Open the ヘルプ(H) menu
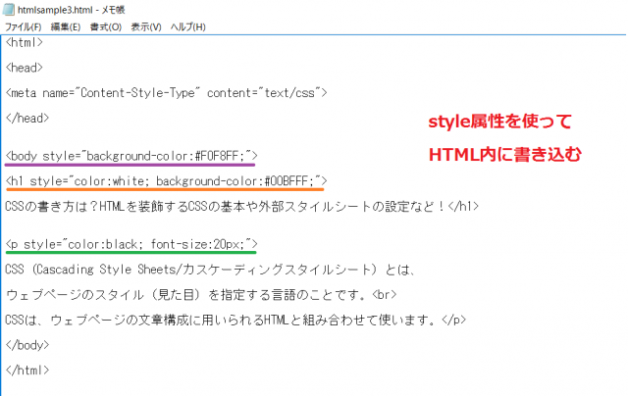Viewport: 628px width, 396px height. pyautogui.click(x=187, y=27)
